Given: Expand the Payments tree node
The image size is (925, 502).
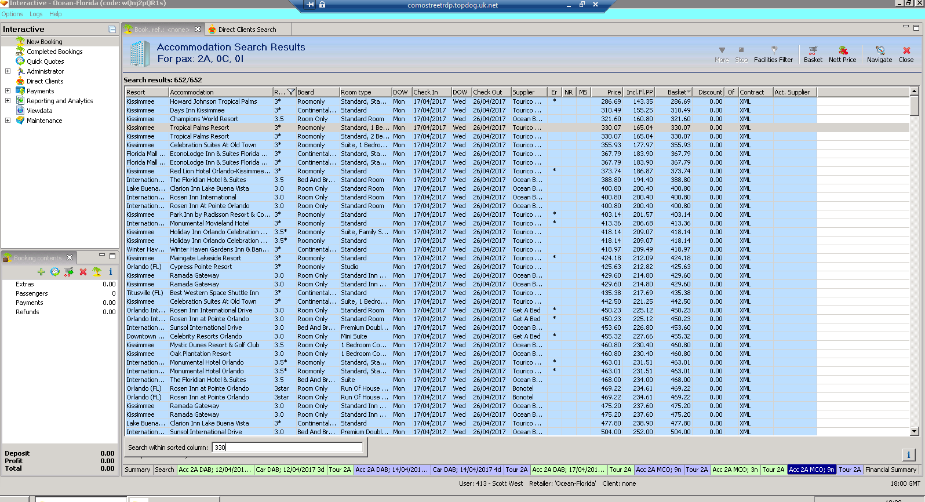Looking at the screenshot, I should (8, 91).
